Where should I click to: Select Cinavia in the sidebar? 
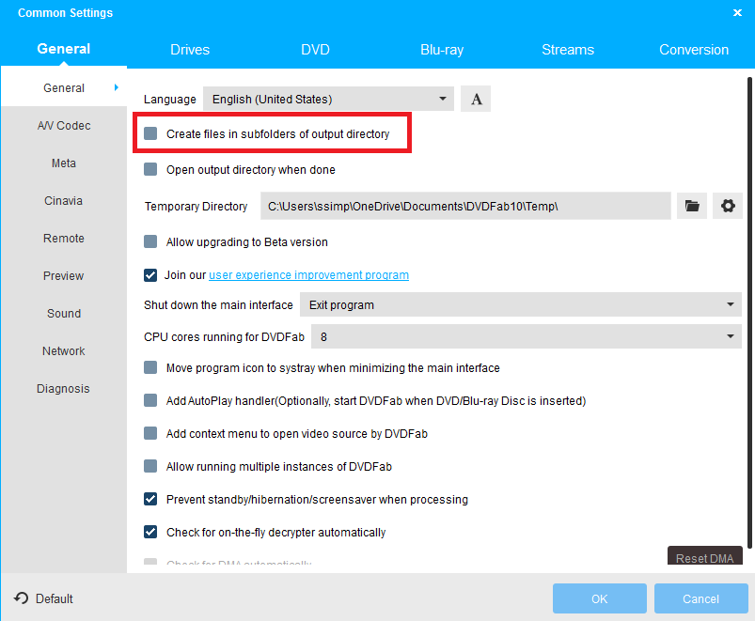(64, 201)
